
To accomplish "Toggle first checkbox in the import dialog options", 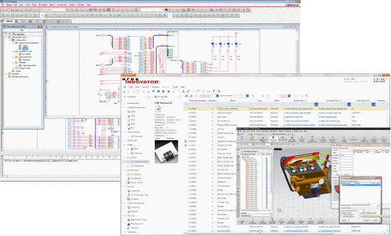I will (x=341, y=213).
